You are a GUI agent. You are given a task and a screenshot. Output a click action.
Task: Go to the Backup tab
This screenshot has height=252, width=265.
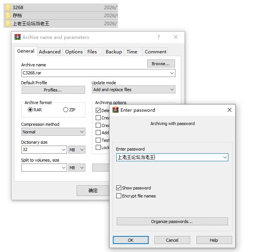[x=114, y=52]
